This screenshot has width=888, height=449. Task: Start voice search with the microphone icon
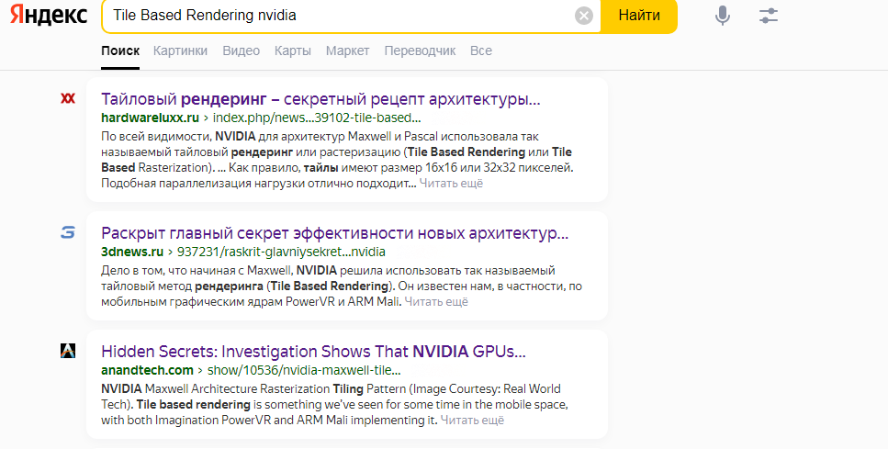(x=722, y=16)
